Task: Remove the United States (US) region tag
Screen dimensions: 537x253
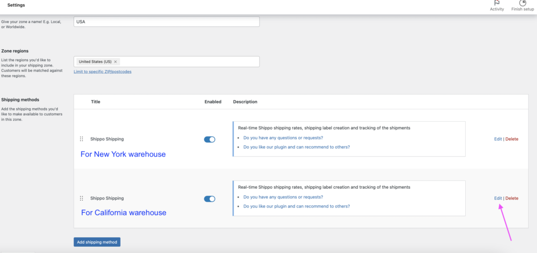Action: [115, 62]
